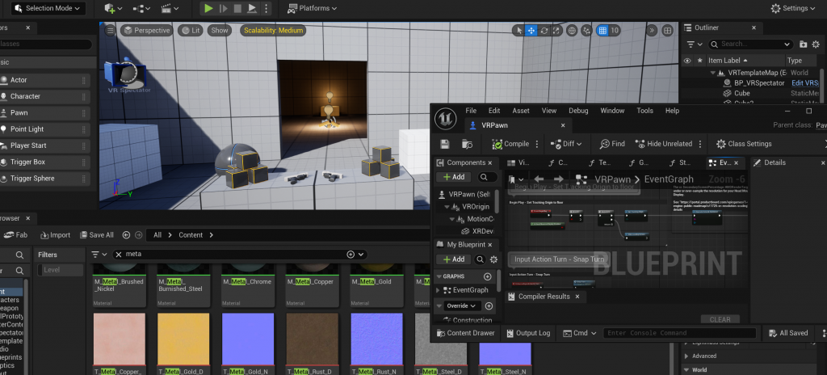This screenshot has width=827, height=375.
Task: Open Content Drawer in VRPawn window
Action: click(x=465, y=333)
